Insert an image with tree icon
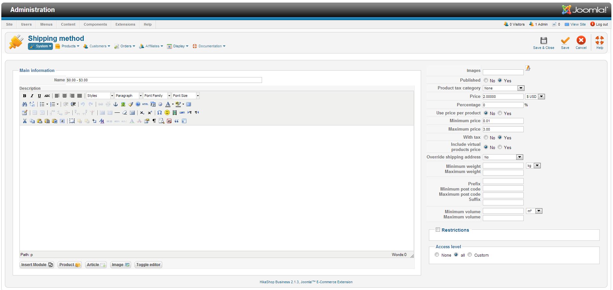This screenshot has height=290, width=613. point(123,104)
